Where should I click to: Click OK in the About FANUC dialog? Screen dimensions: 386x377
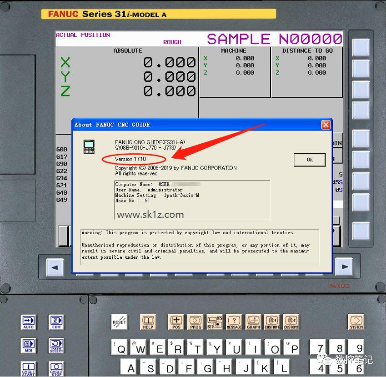click(310, 160)
